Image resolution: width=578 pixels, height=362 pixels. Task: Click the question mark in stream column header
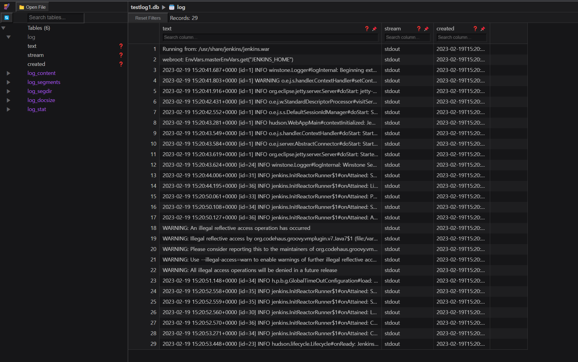click(419, 29)
